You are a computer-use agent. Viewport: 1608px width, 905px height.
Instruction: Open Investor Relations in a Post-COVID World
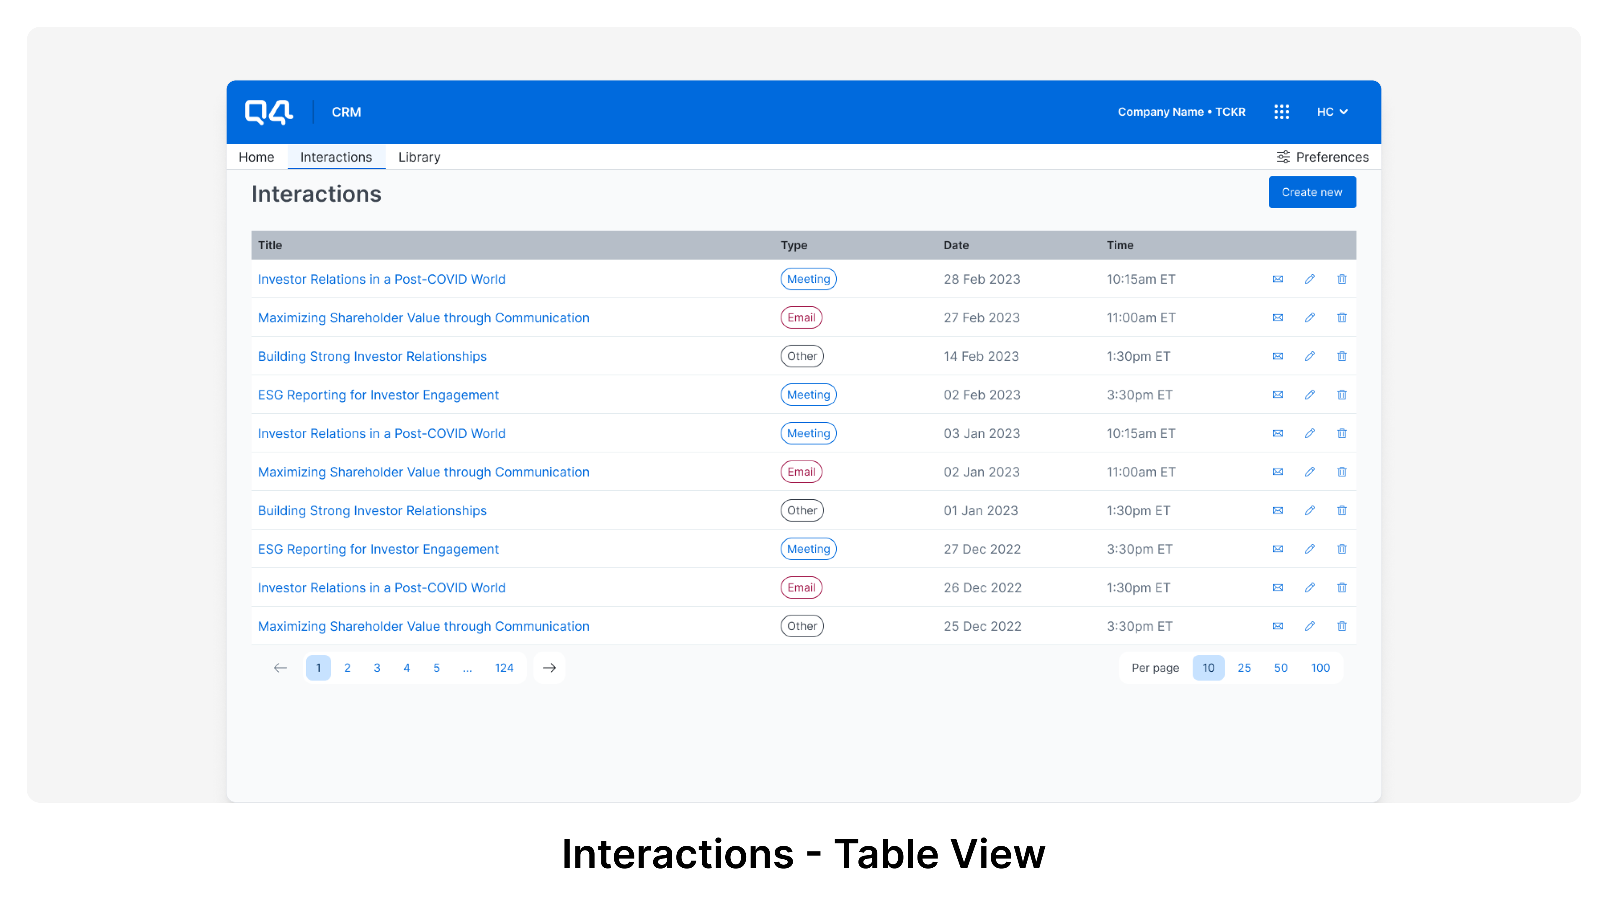click(381, 279)
